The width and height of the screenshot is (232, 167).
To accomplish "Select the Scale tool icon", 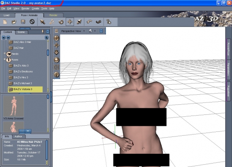I will point(79,22).
